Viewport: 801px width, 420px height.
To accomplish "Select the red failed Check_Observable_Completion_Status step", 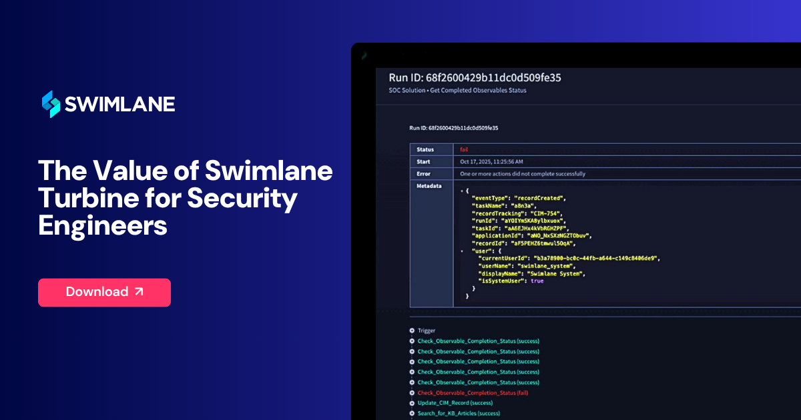I will point(473,393).
